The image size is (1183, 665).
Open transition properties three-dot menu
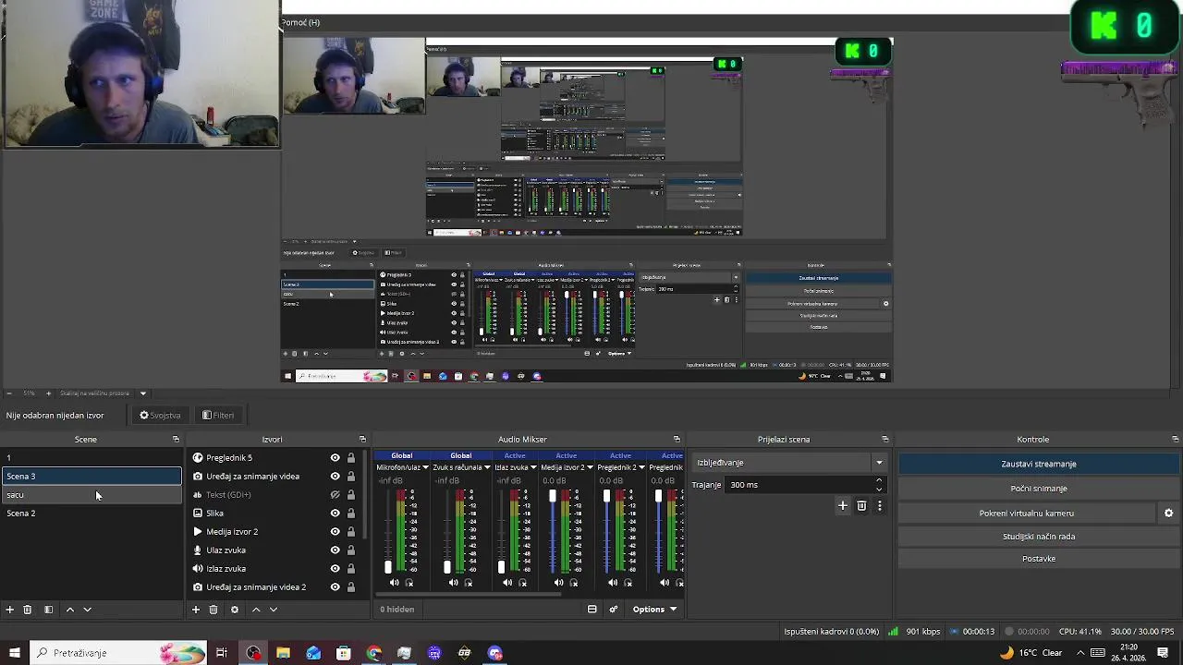880,506
